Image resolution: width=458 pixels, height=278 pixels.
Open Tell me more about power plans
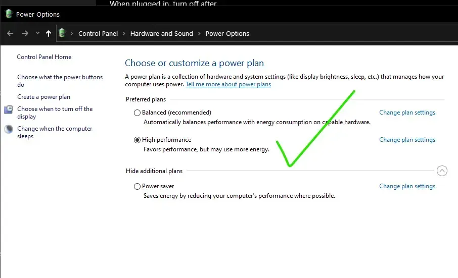pyautogui.click(x=228, y=84)
